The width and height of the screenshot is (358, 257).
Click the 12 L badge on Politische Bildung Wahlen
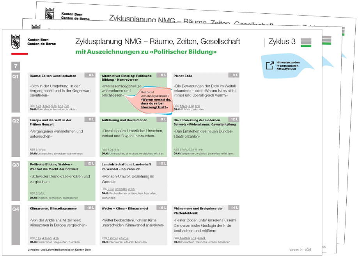click(89, 164)
